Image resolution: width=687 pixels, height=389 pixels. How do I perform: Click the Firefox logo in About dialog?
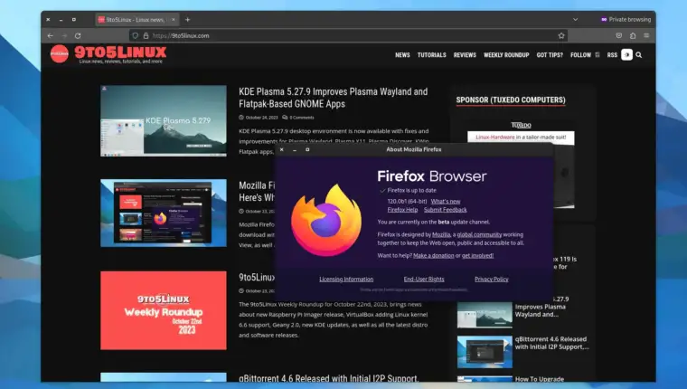(326, 220)
